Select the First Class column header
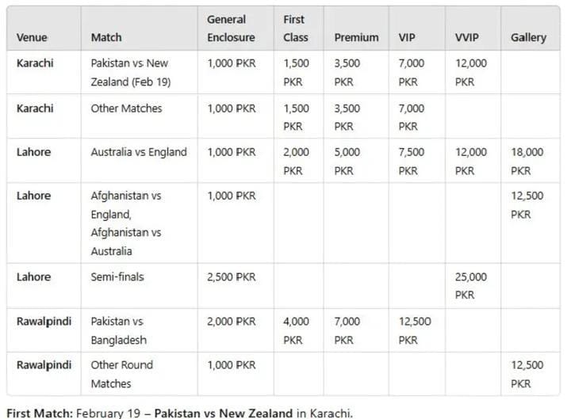 (x=296, y=29)
